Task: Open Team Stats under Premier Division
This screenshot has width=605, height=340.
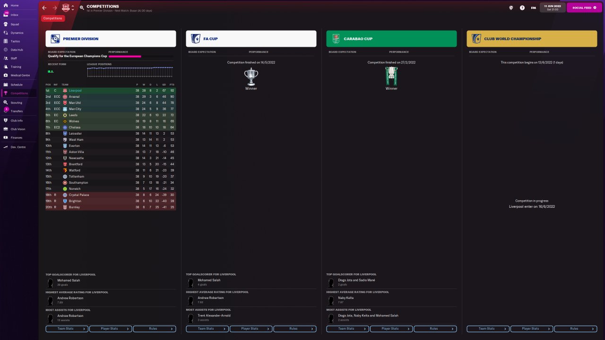Action: (67, 329)
